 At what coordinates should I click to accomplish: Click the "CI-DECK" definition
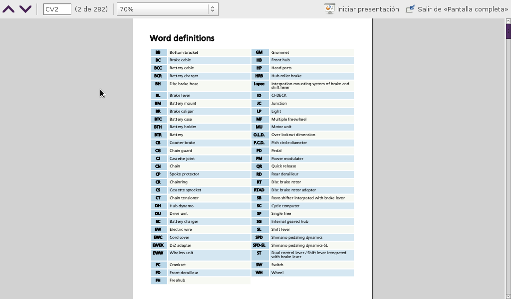click(x=279, y=96)
